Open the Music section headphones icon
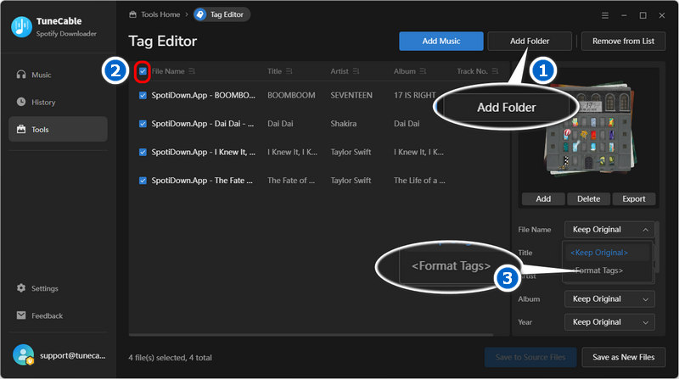 pos(21,75)
